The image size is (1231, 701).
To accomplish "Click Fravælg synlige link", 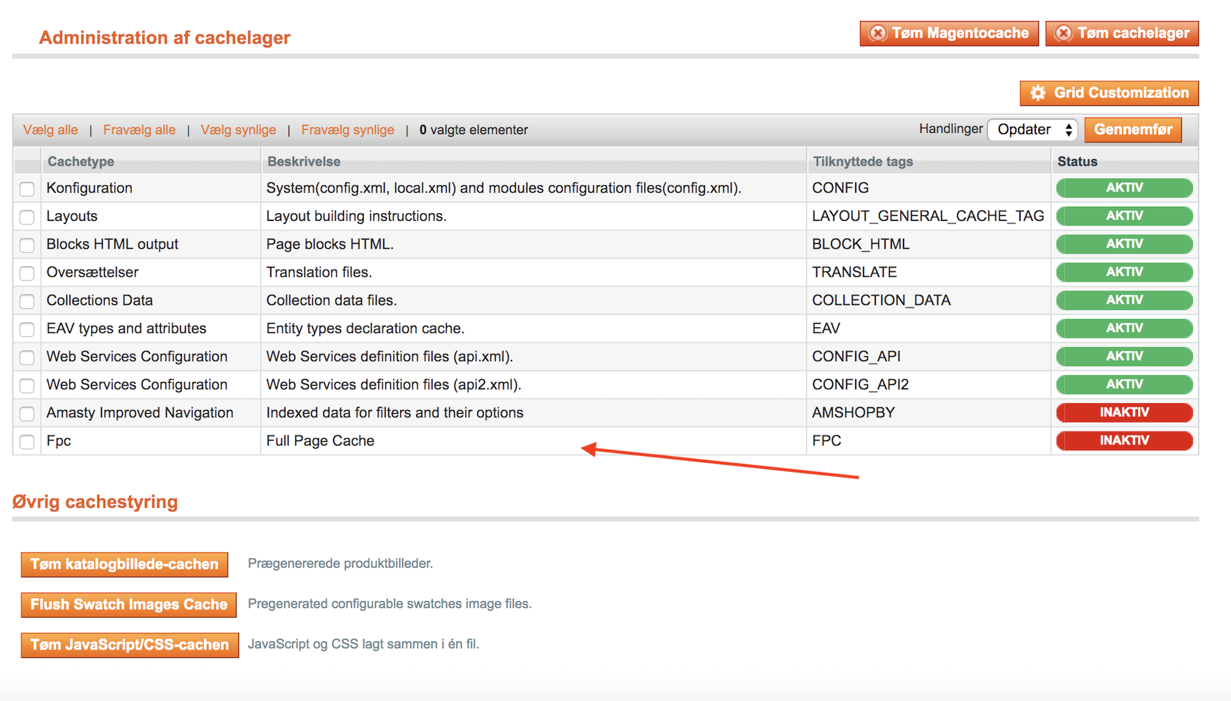I will tap(347, 130).
